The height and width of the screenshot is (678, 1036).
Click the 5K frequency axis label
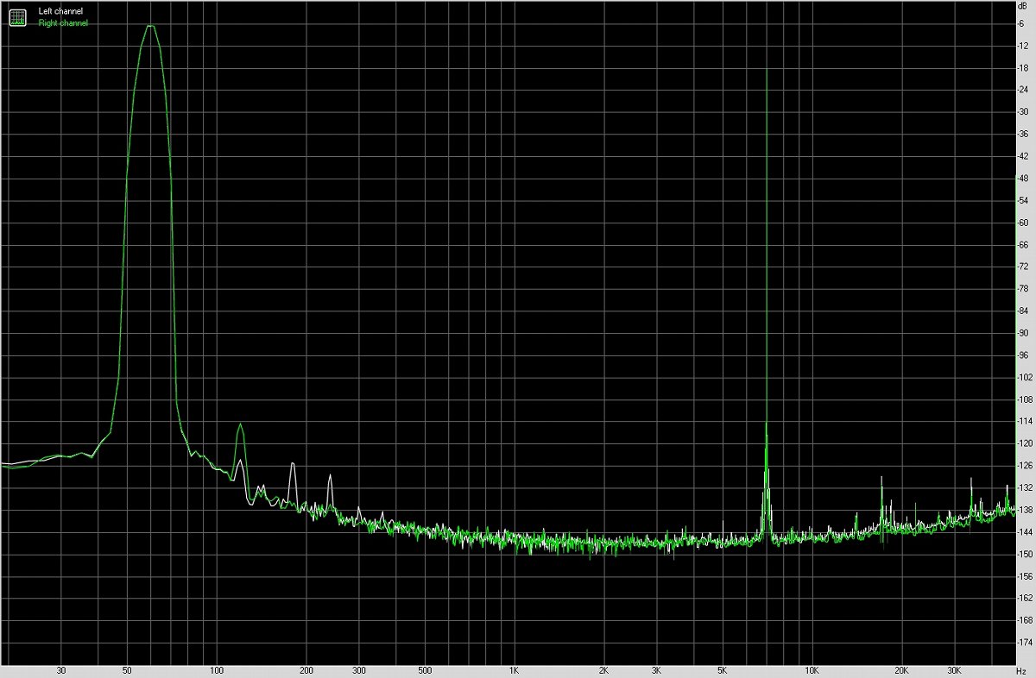coord(722,669)
